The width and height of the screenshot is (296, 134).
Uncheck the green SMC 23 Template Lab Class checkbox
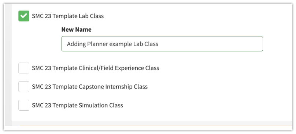pos(24,16)
